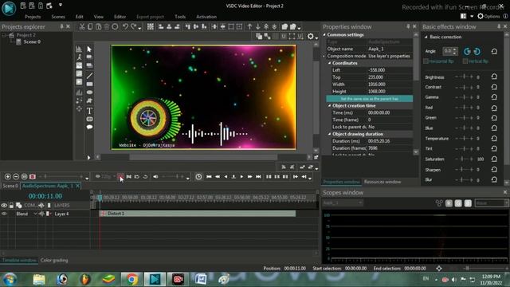Click the Object name field Aapk_1
The height and width of the screenshot is (287, 510).
(390, 49)
